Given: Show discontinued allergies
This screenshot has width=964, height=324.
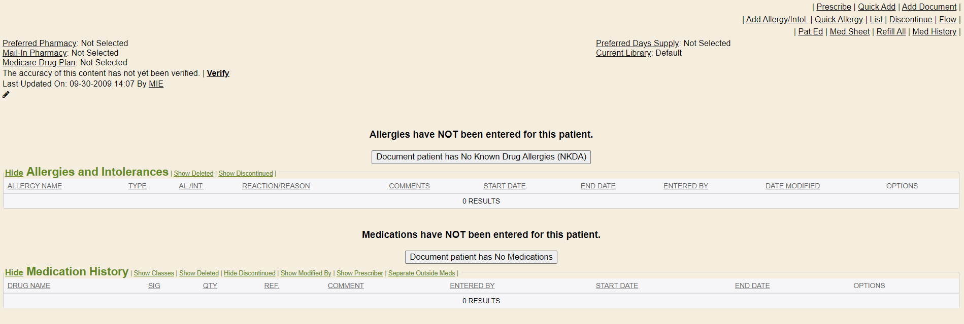Looking at the screenshot, I should pos(246,174).
